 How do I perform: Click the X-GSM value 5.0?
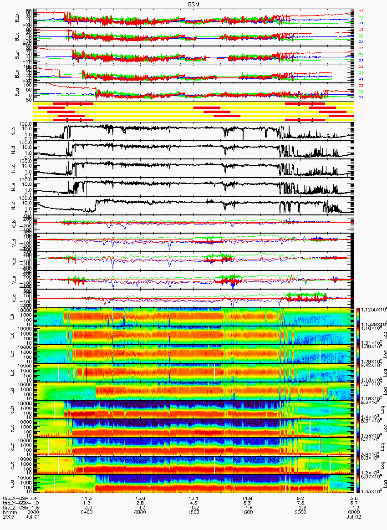[354, 499]
